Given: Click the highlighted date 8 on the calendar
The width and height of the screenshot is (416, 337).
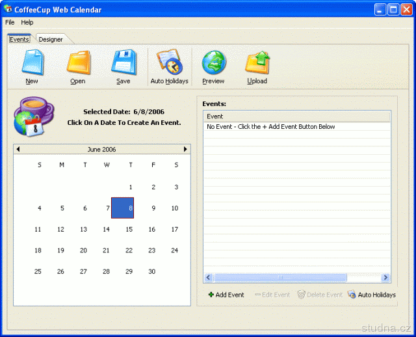Looking at the screenshot, I should click(x=123, y=208).
